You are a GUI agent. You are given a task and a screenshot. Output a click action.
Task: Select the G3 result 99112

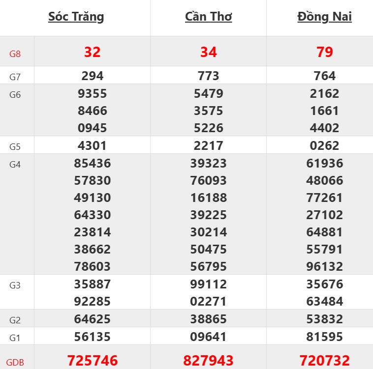pos(209,284)
